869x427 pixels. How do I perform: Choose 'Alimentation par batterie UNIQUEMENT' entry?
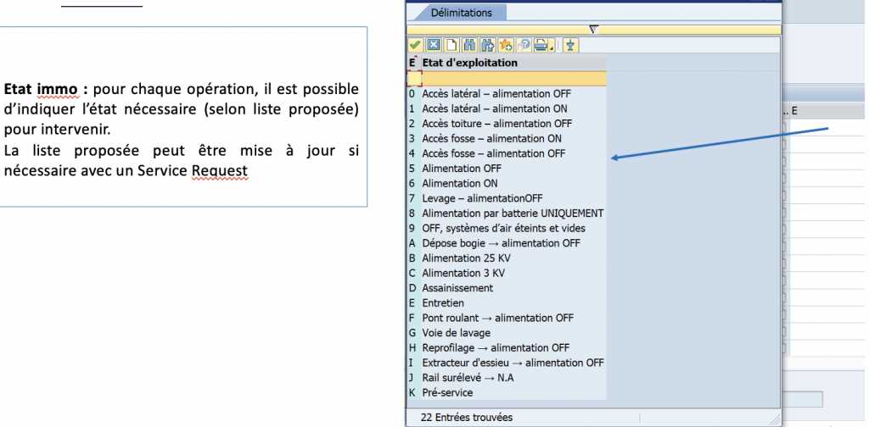coord(513,213)
